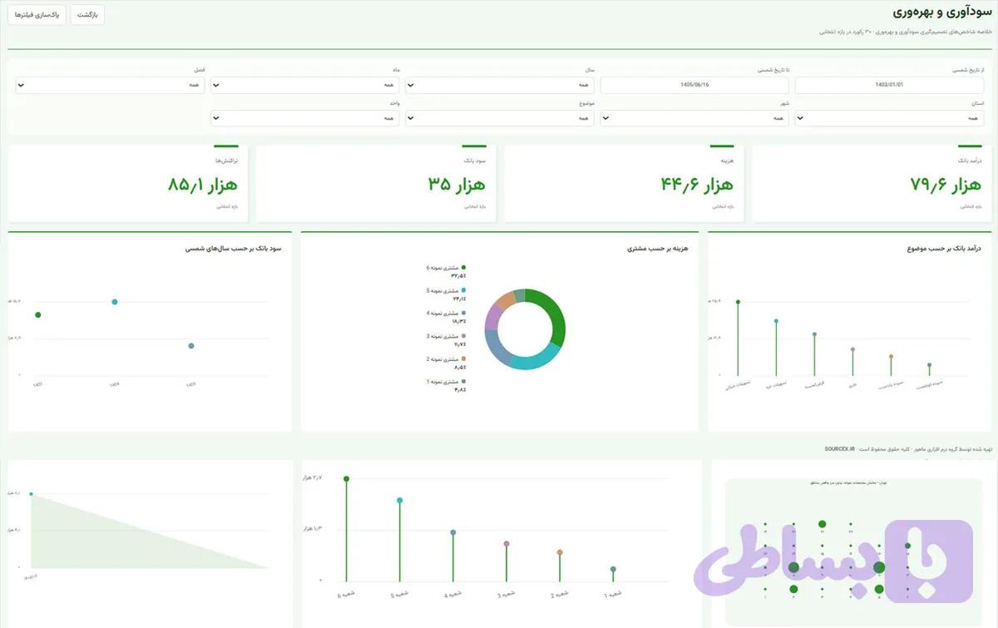Click the شعبه 4 lollipop point
Screen dimensions: 998x628
pos(453,532)
